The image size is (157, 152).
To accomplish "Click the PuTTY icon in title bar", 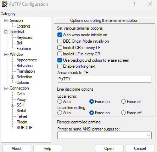I will tap(5, 4).
